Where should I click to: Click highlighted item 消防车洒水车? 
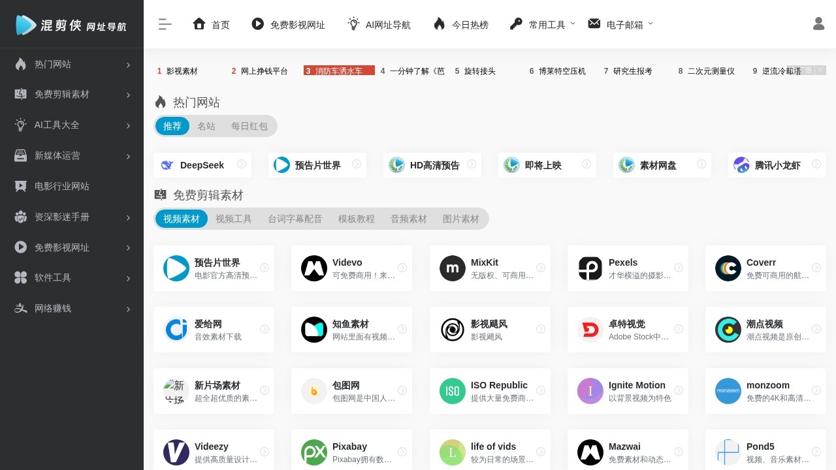[x=339, y=71]
